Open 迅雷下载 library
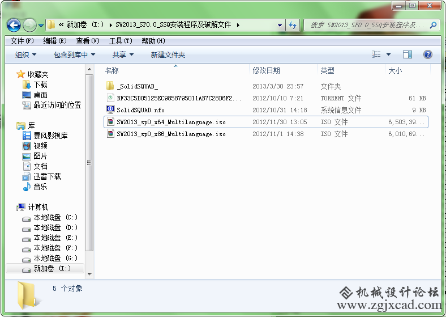 (47, 177)
